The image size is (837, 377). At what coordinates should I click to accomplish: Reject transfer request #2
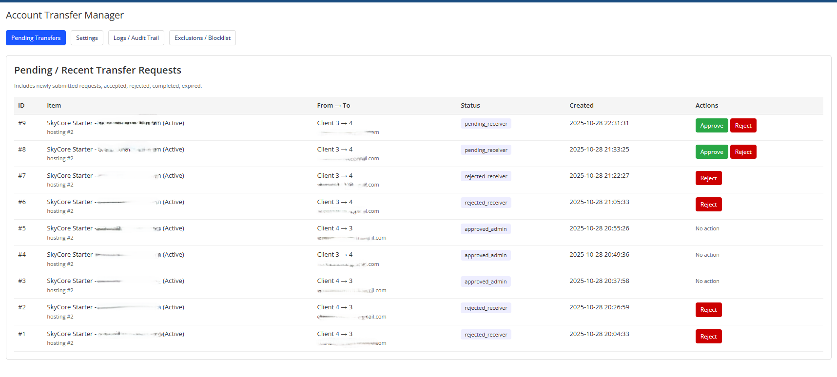point(708,310)
